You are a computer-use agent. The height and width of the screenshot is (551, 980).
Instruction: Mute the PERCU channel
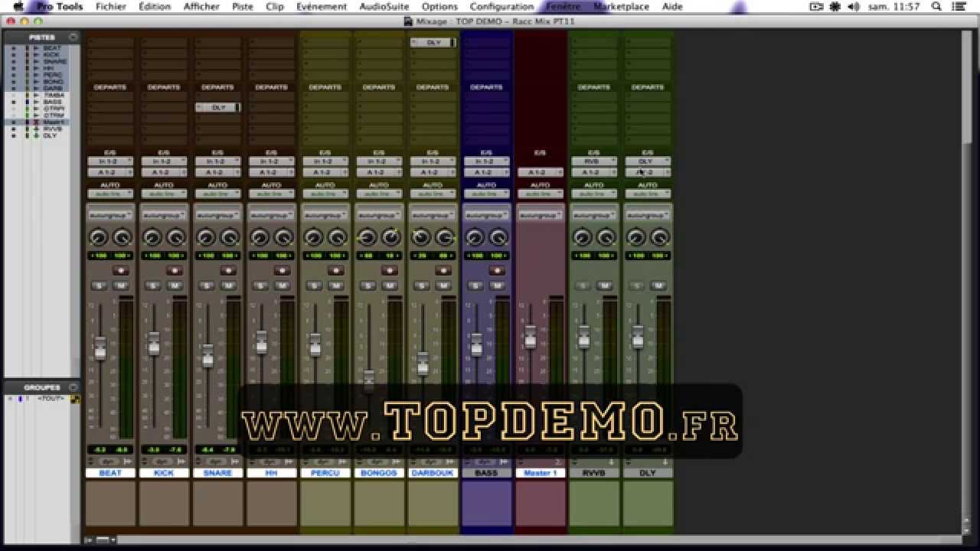tap(336, 285)
